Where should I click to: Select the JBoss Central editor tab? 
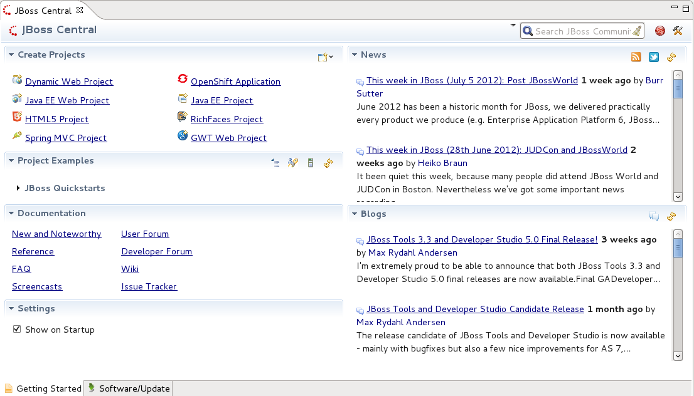43,11
